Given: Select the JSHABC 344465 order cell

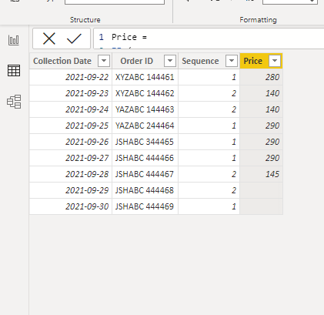Looking at the screenshot, I should click(145, 142).
